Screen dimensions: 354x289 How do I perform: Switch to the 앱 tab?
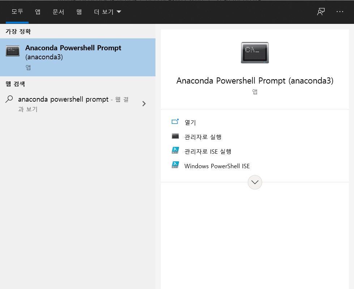pos(38,12)
